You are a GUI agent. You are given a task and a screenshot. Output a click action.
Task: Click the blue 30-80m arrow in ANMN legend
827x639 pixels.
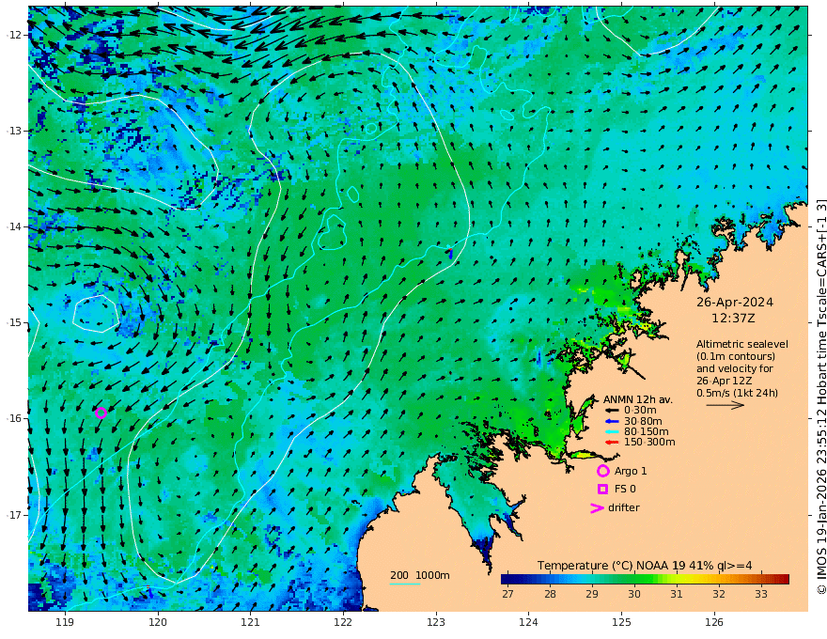coord(612,421)
